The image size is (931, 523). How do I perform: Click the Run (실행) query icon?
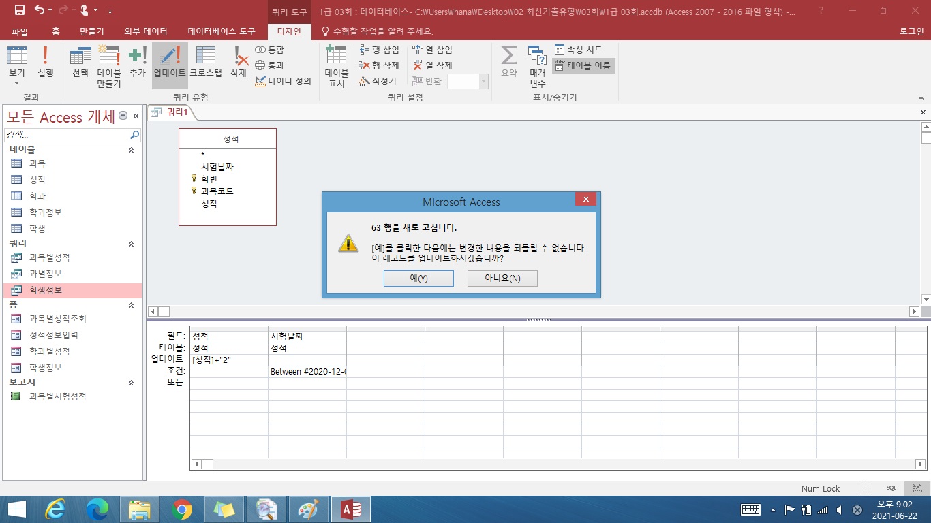pos(45,61)
